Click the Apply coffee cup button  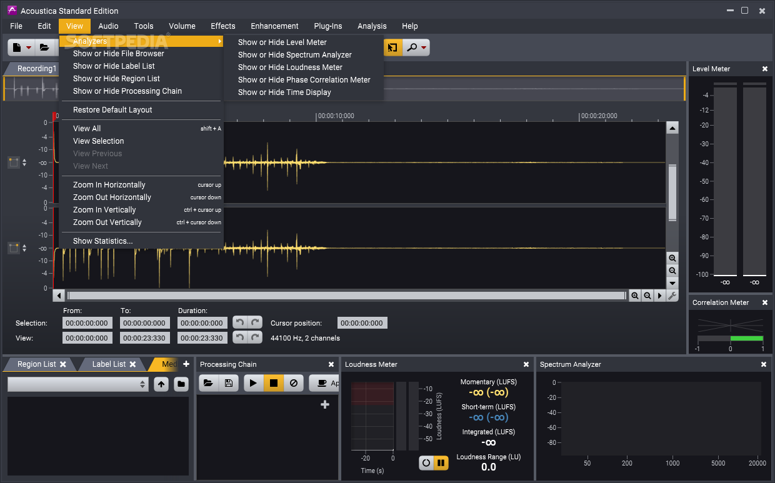(x=324, y=383)
